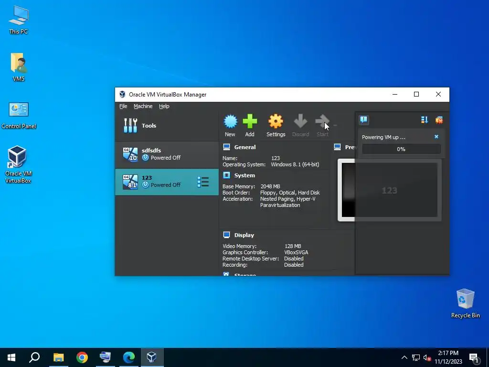Click the Powered Off status of sdfsdfs

(166, 158)
